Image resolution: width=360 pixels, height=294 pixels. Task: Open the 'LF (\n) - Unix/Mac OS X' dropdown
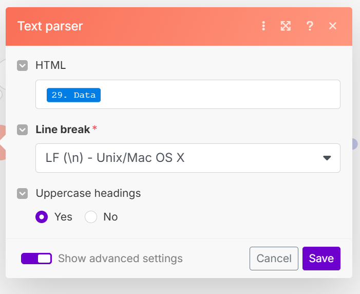click(x=180, y=158)
